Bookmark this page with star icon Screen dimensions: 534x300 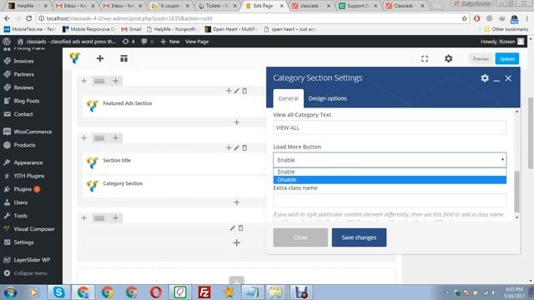[x=464, y=18]
